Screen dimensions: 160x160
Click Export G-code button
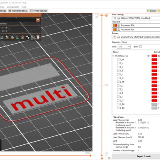pos(144,156)
